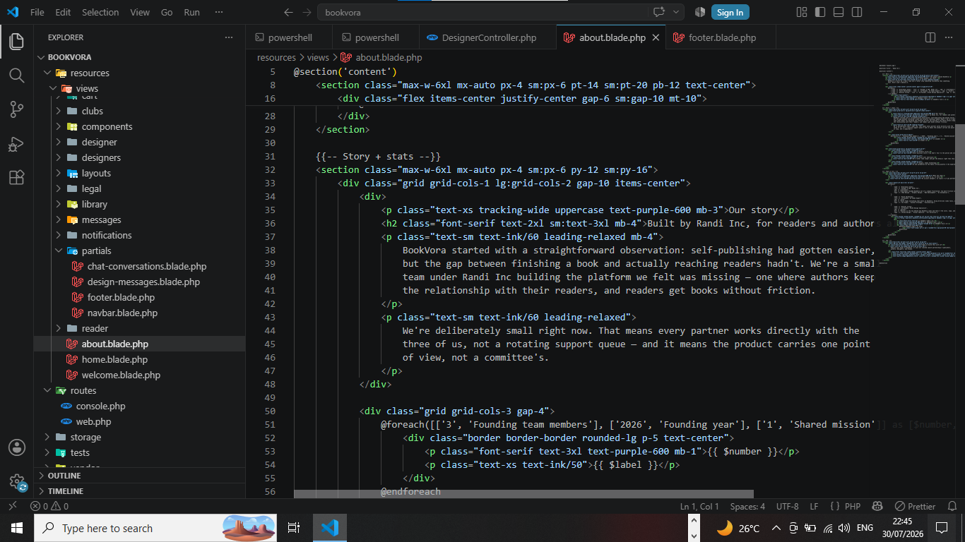
Task: Click the Spaces: 4 indentation setting
Action: click(747, 506)
